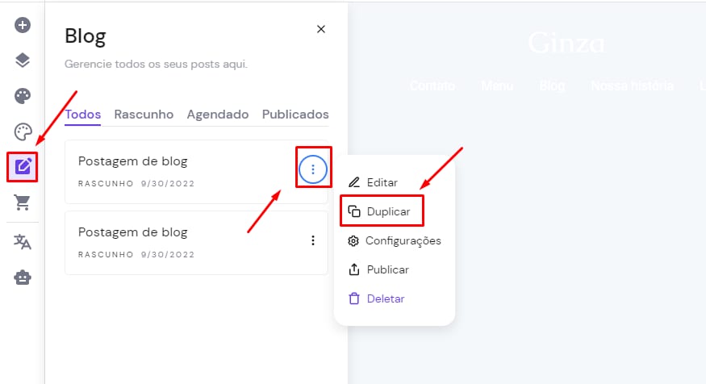This screenshot has width=706, height=384.
Task: Open the blog editor icon
Action: [x=23, y=167]
